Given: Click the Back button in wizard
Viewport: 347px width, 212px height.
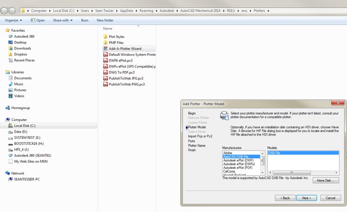Looking at the screenshot, I should coord(285,198).
